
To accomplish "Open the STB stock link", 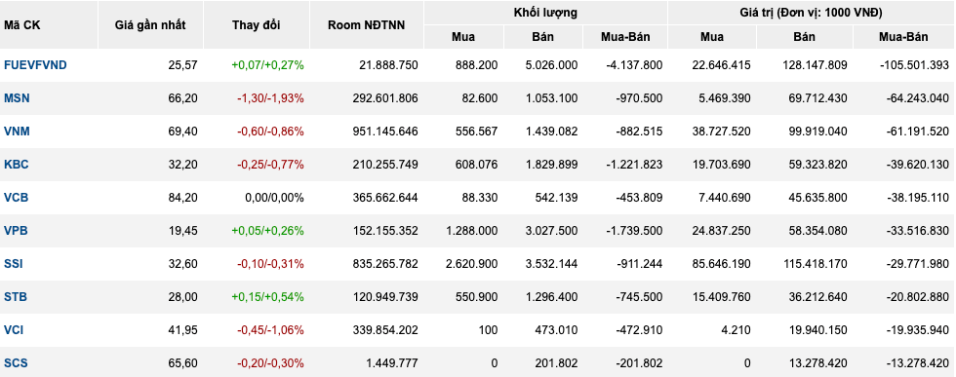I will [x=16, y=297].
